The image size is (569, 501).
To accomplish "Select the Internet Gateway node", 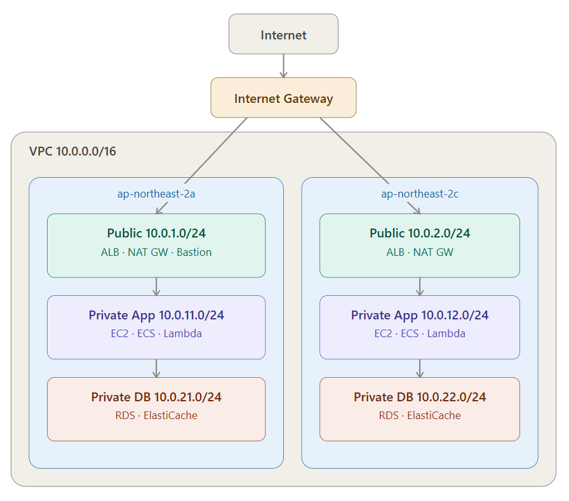I will click(283, 98).
